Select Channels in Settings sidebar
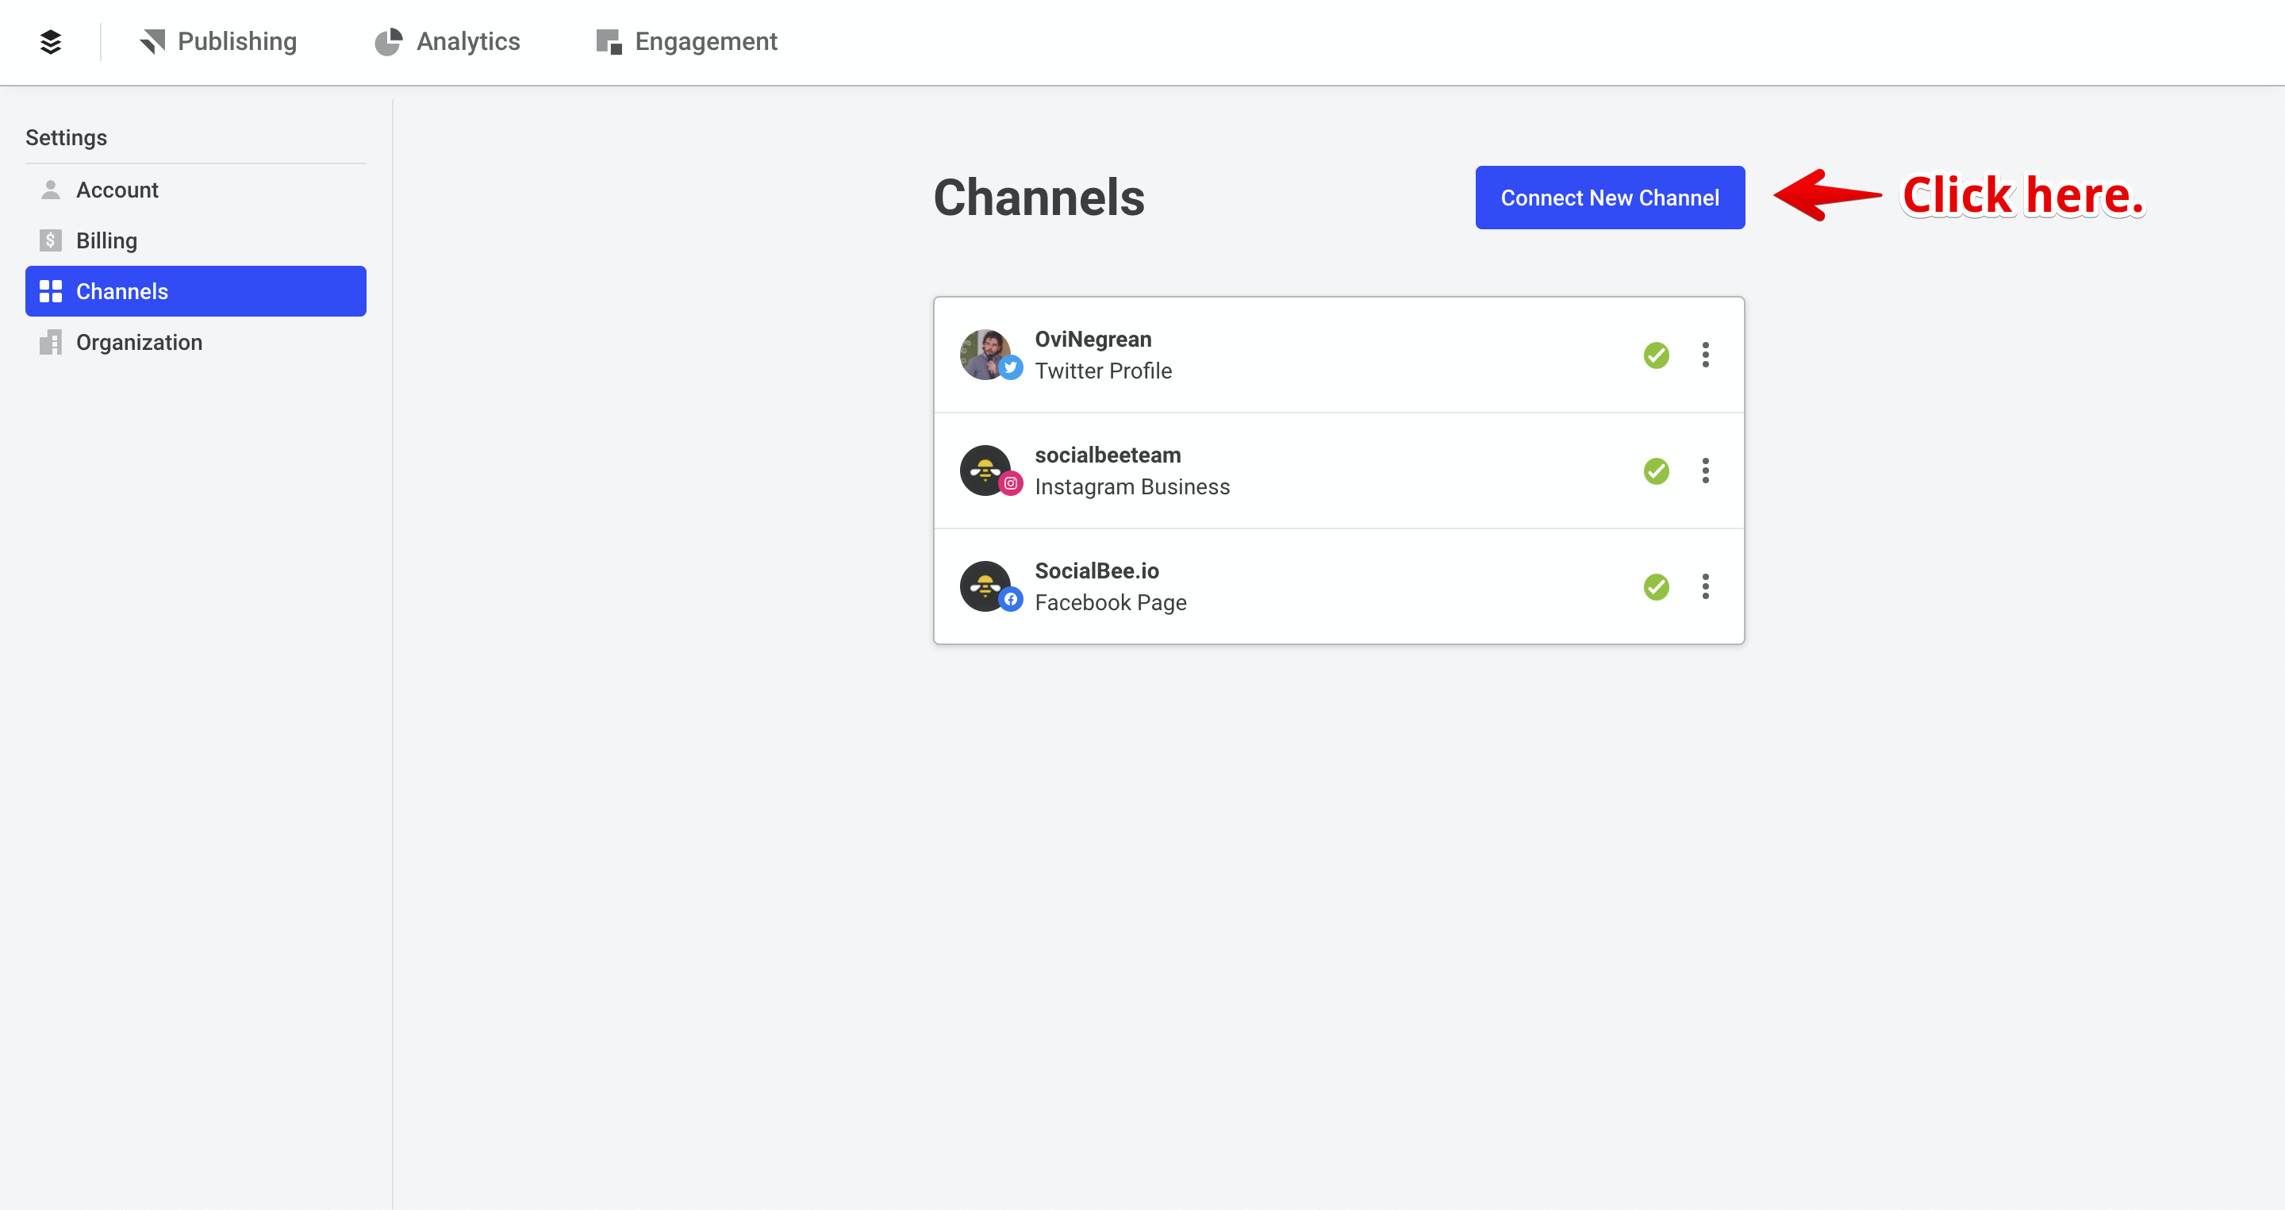2285x1210 pixels. [x=195, y=291]
